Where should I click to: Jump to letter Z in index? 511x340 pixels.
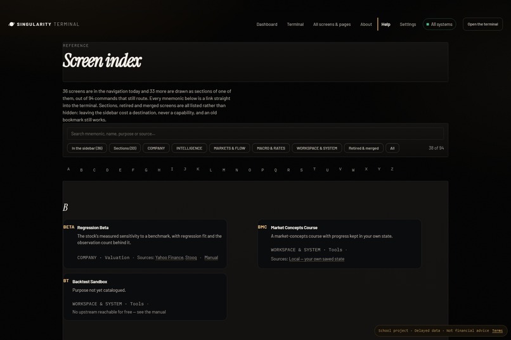[392, 169]
